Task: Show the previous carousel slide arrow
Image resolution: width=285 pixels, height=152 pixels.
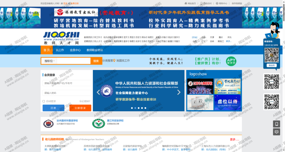Action: tap(98, 92)
